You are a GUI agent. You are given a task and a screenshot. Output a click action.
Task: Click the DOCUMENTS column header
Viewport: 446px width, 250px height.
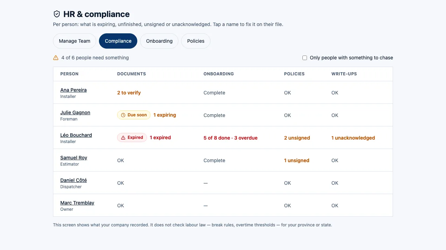[131, 74]
